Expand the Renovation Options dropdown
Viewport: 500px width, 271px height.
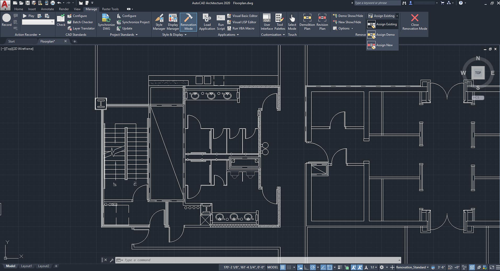(x=352, y=28)
